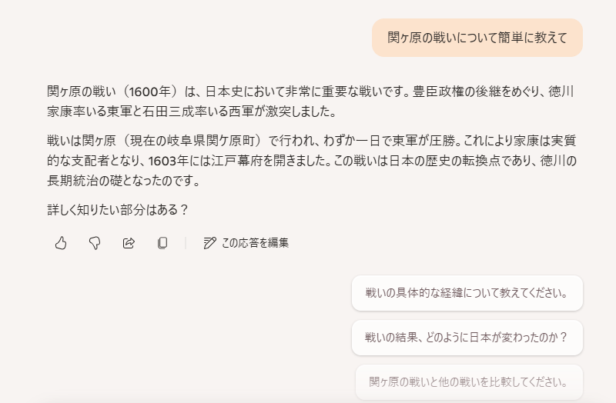Click the thumbs down dislike icon
616x403 pixels.
95,243
